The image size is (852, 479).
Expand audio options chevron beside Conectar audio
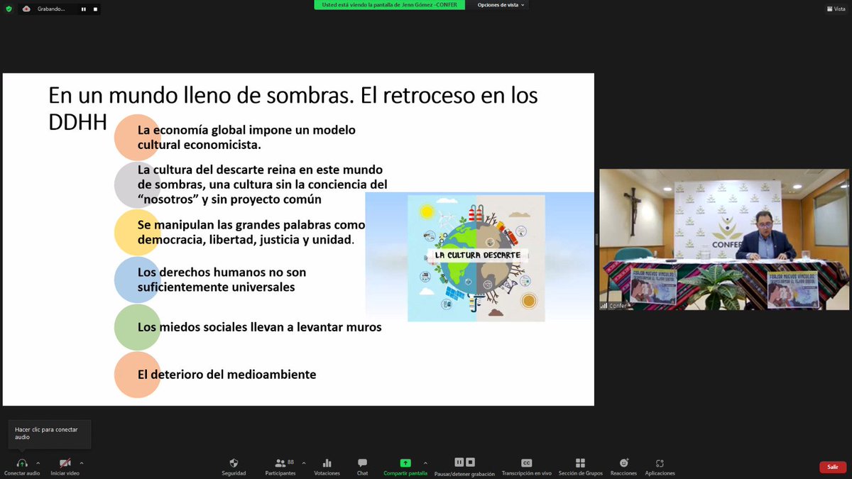38,463
